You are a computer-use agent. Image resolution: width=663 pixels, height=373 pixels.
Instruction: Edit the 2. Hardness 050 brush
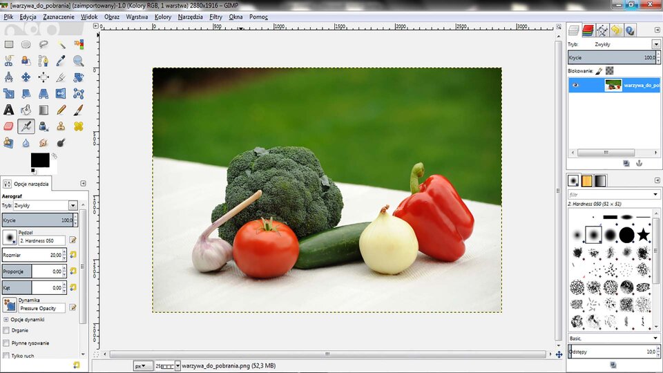tap(73, 240)
